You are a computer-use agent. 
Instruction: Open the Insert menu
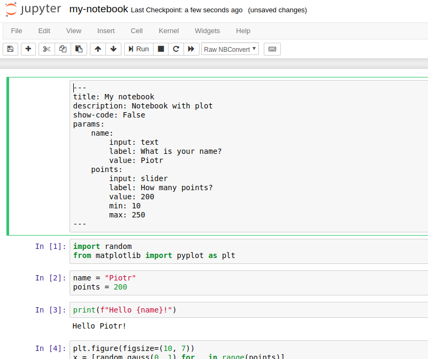pyautogui.click(x=106, y=30)
